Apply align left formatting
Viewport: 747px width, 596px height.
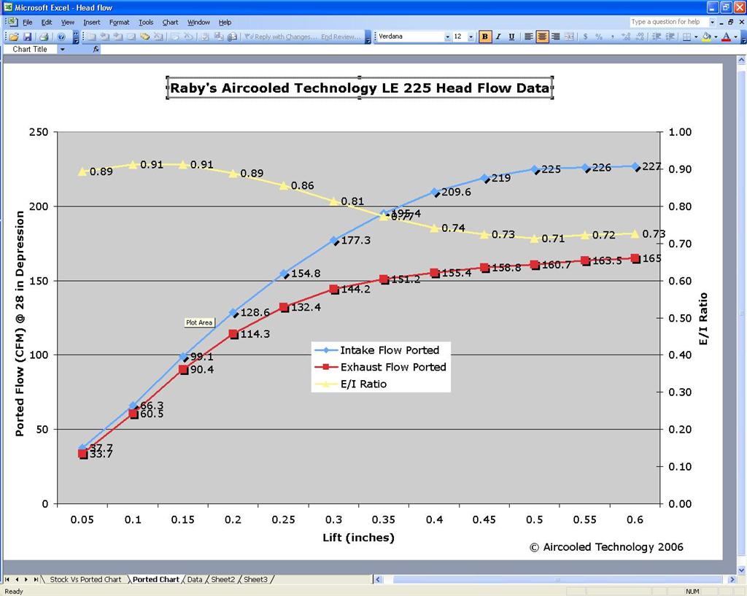pyautogui.click(x=529, y=36)
